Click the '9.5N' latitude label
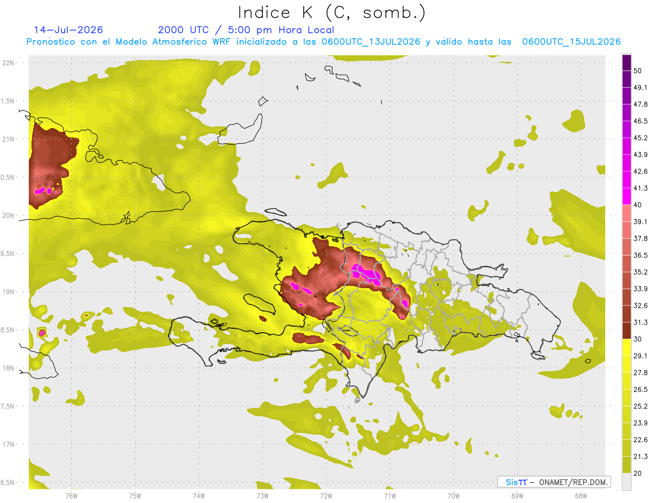Screen dimensions: 652x503 coord(8,254)
